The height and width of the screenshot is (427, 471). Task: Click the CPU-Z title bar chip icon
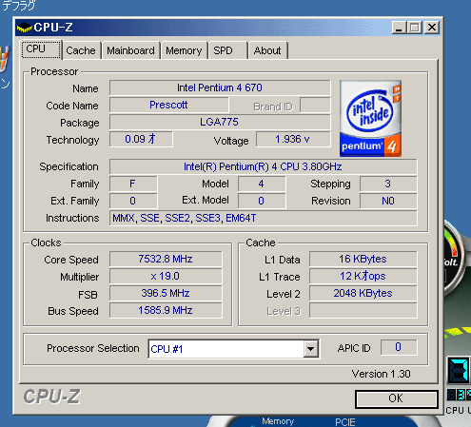coord(25,28)
